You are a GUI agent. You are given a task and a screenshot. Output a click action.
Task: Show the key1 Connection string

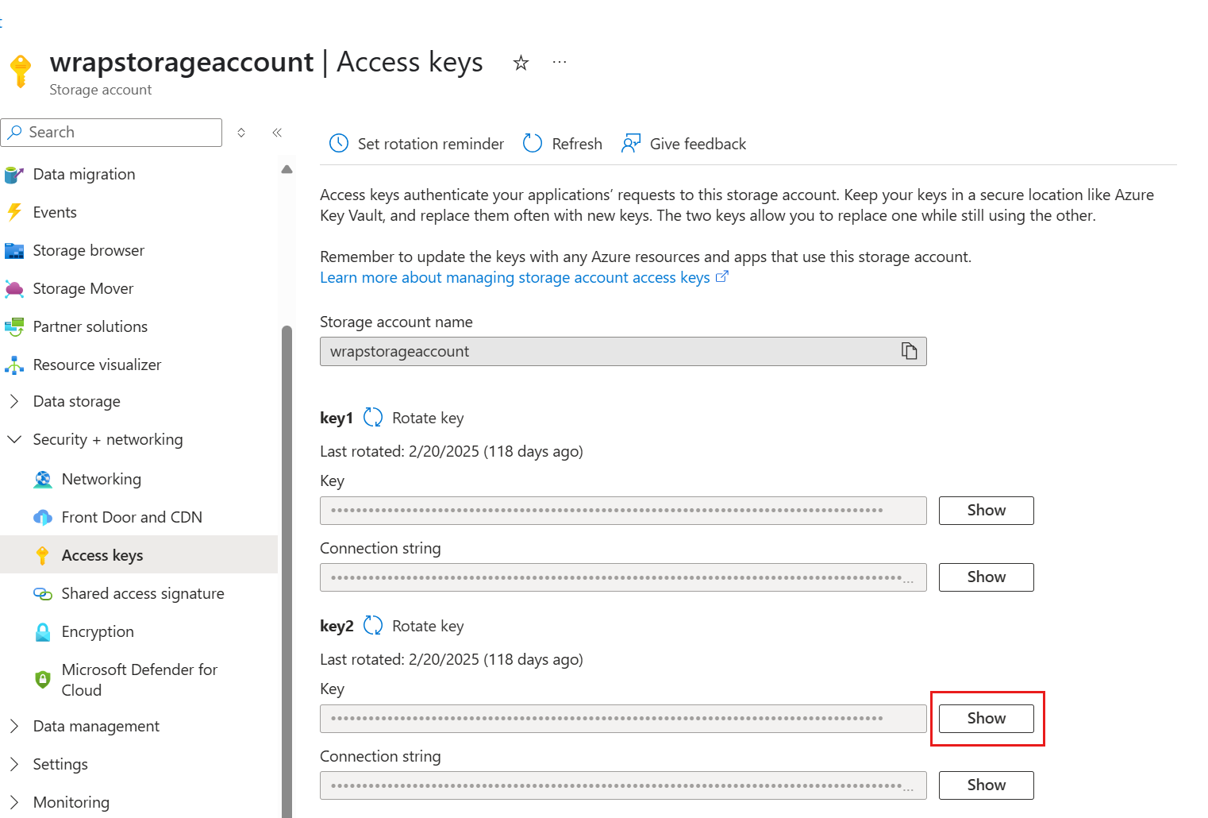(x=986, y=577)
